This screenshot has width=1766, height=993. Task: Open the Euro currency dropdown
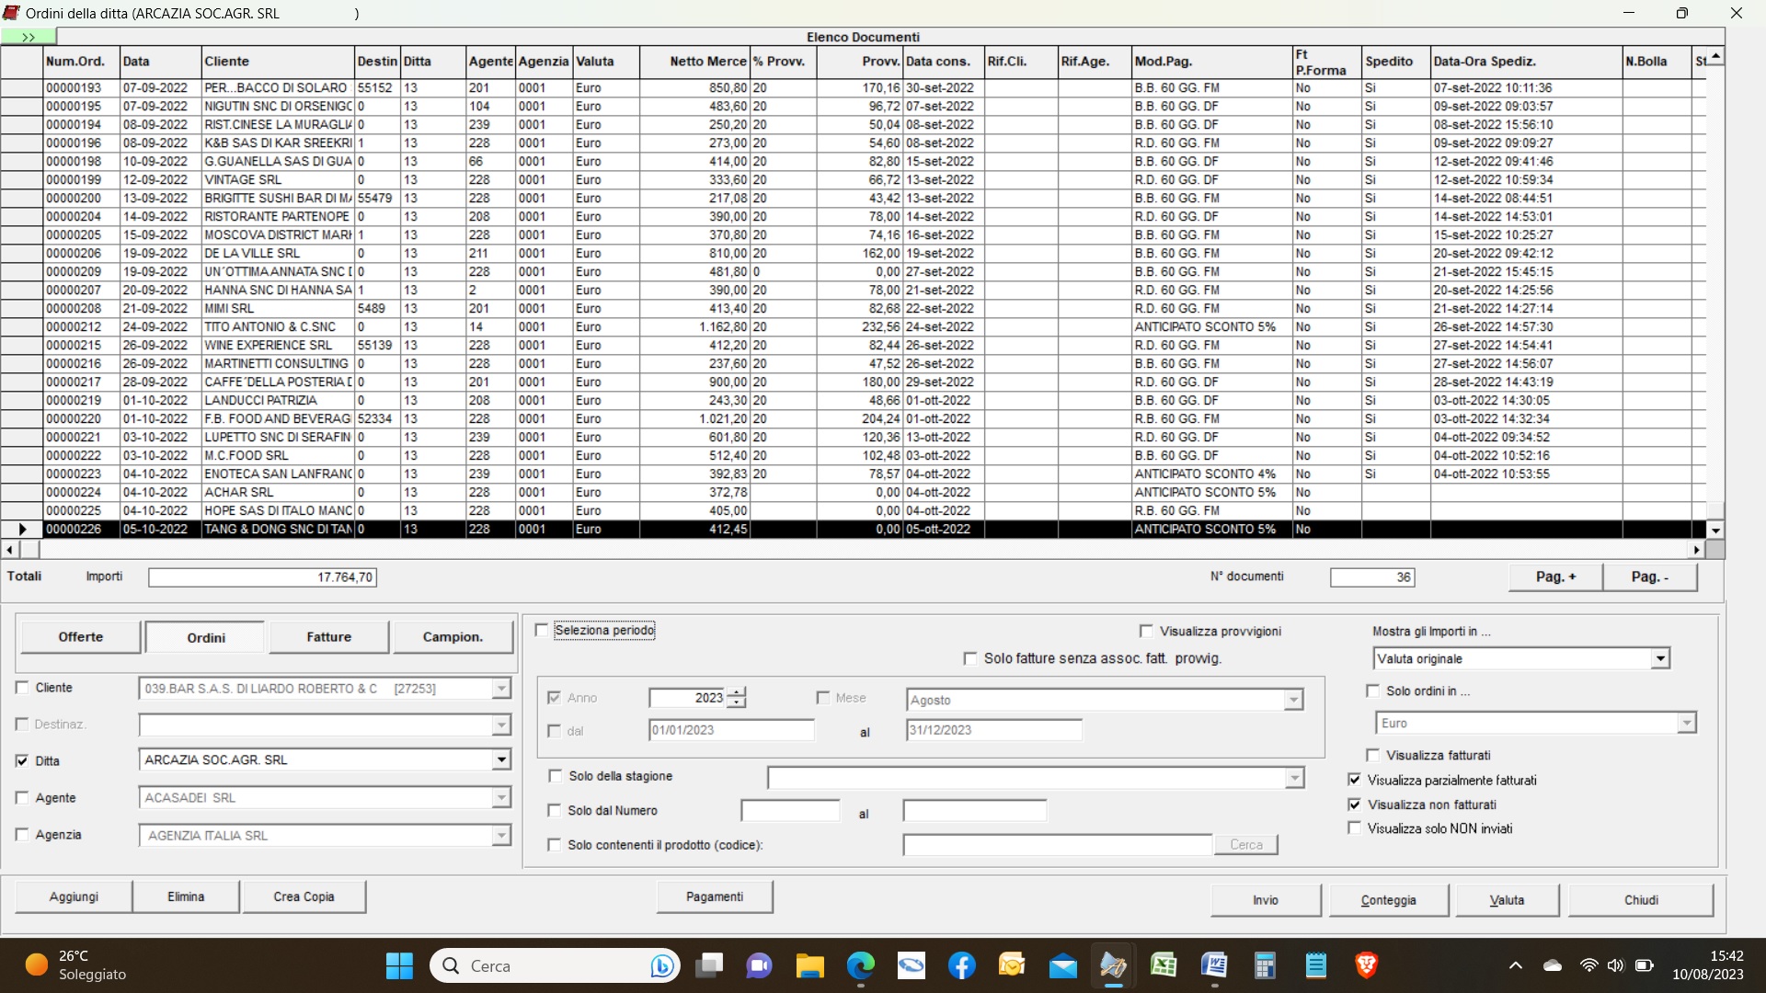[x=1687, y=724]
